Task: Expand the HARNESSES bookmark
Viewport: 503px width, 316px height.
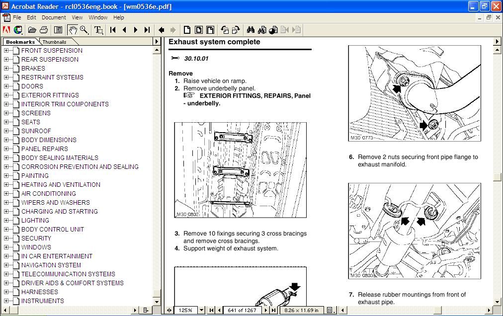Action: [6, 292]
